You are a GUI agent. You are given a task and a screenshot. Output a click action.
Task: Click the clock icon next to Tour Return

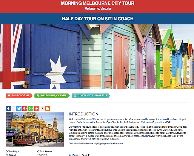[x=38, y=151]
